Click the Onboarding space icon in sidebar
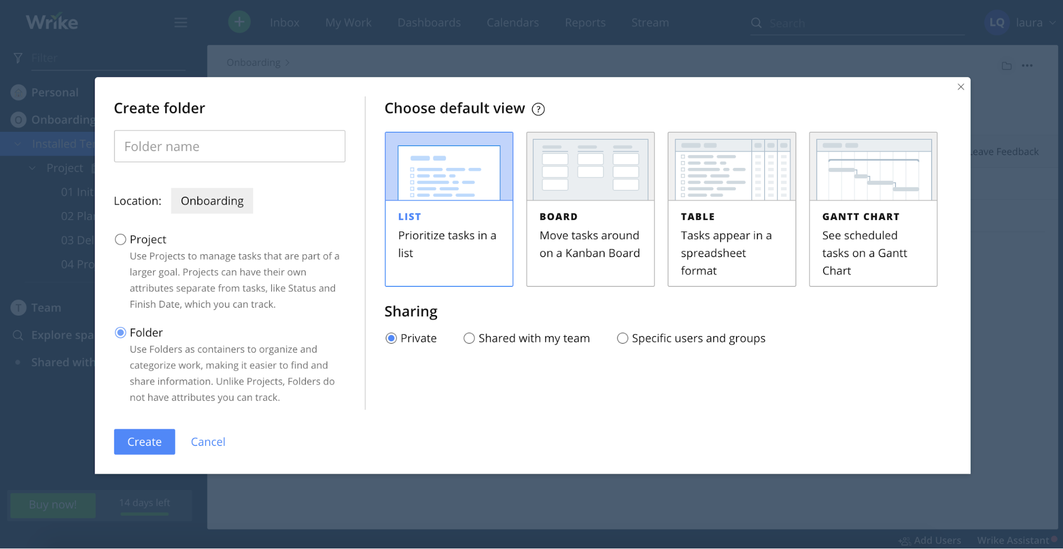 click(19, 120)
